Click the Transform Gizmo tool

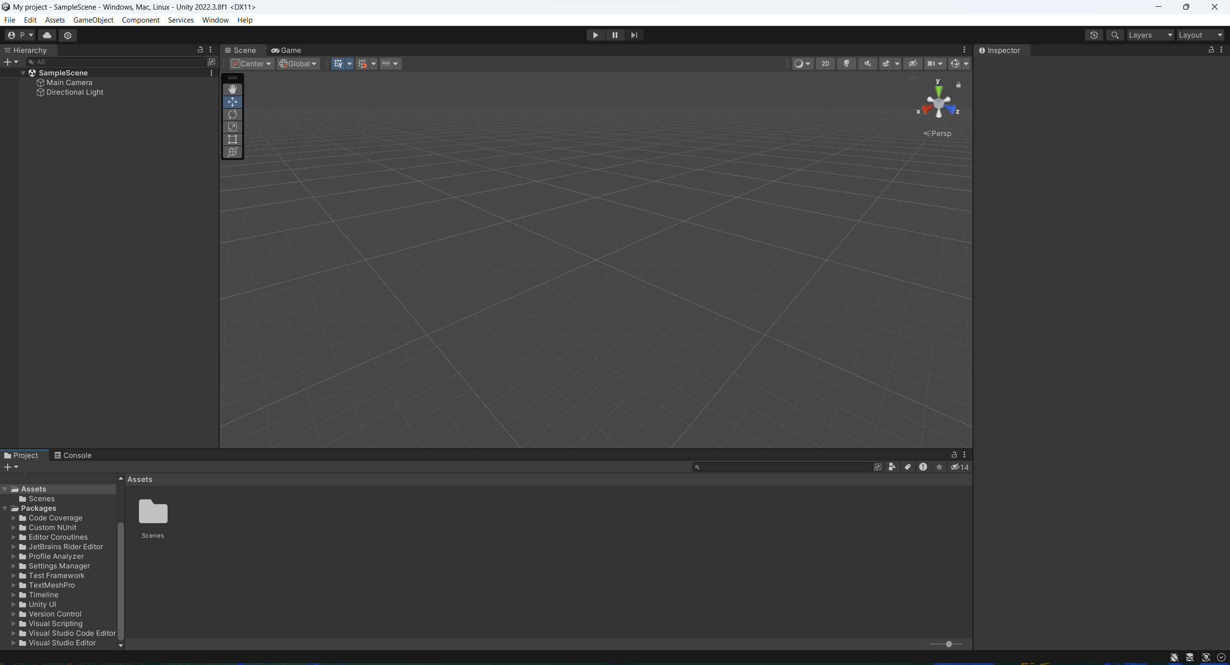[233, 153]
